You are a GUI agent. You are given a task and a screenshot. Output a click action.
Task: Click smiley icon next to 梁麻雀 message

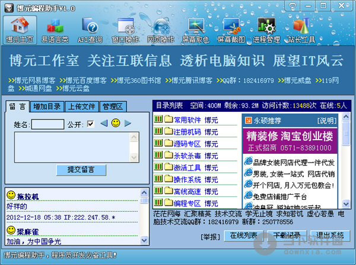11,230
